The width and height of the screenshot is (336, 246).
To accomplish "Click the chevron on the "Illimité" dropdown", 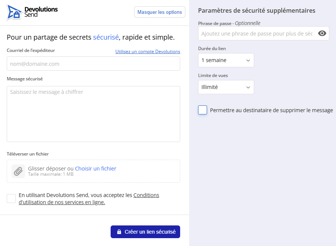I will pyautogui.click(x=249, y=87).
